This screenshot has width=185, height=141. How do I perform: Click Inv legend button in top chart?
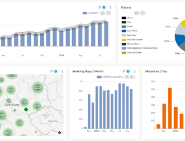point(108,13)
